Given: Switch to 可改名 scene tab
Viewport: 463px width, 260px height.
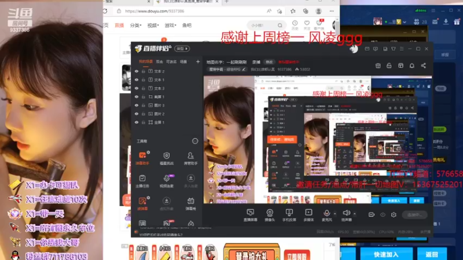Looking at the screenshot, I should tap(171, 62).
